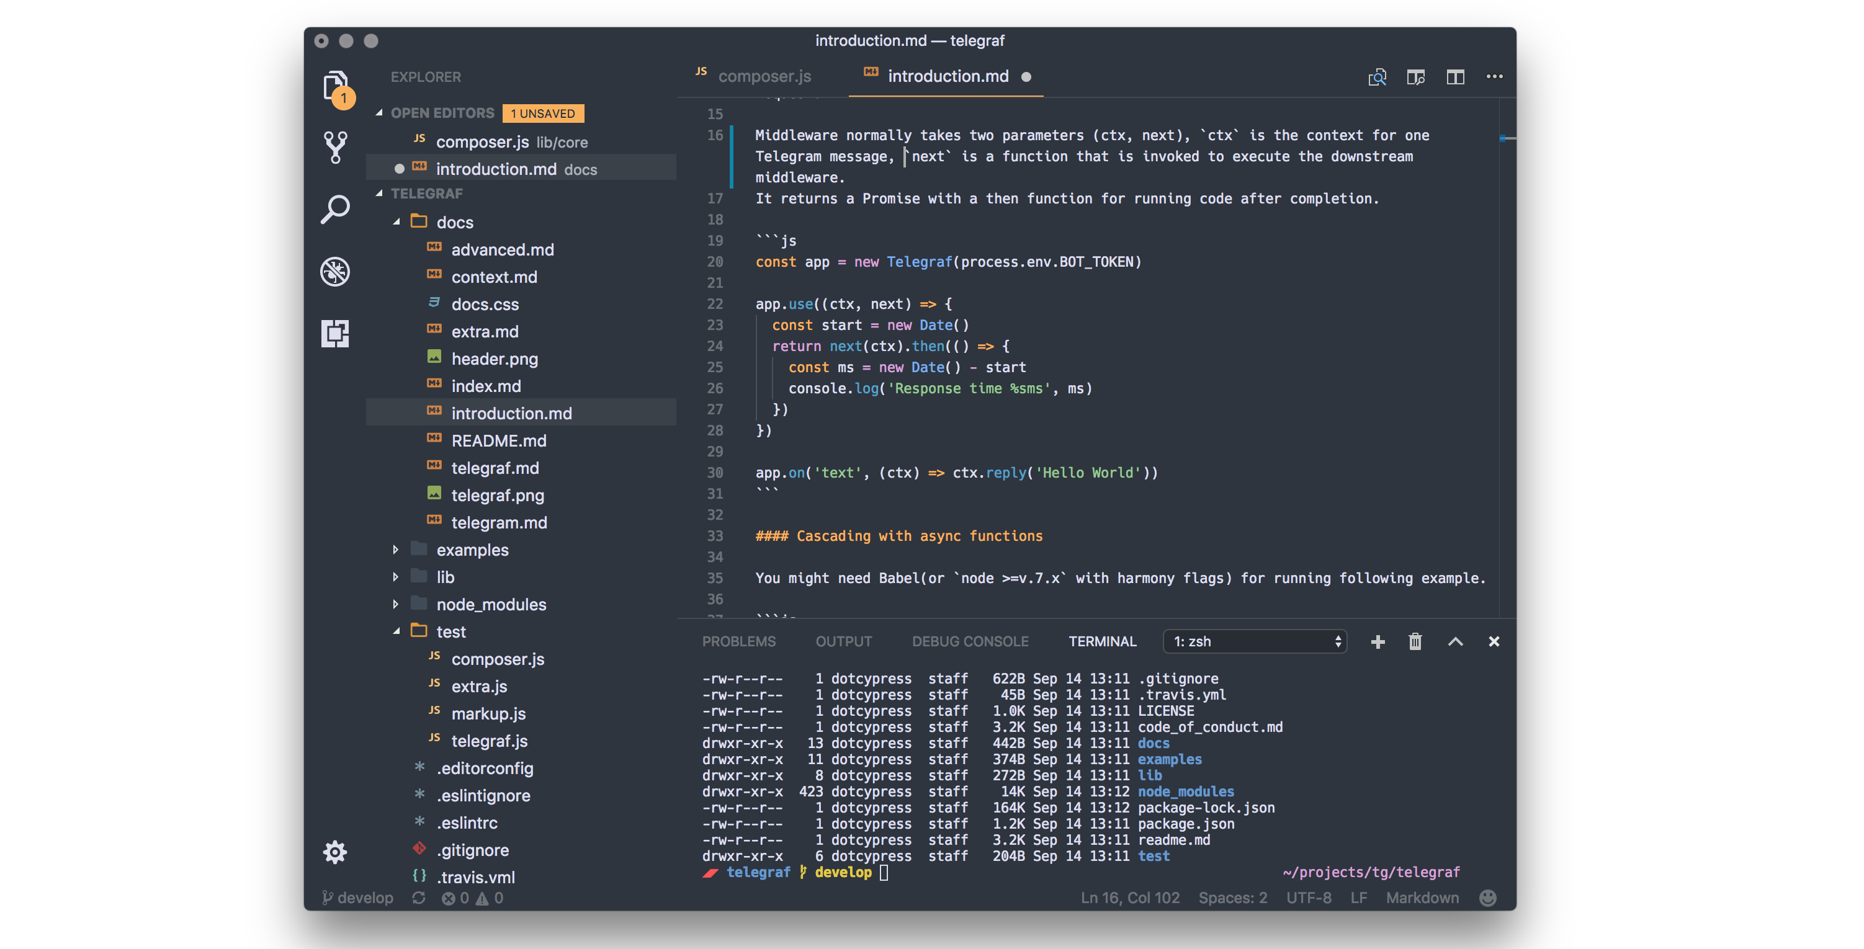The image size is (1864, 949).
Task: Open the Source Control view icon
Action: coord(335,148)
